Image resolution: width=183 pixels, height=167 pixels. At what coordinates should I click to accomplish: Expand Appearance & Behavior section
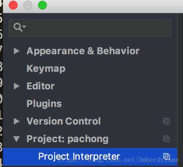coord(17,51)
